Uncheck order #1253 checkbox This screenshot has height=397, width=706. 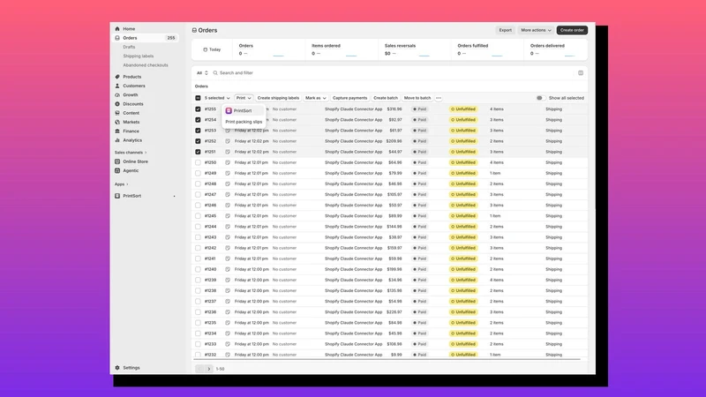point(198,131)
